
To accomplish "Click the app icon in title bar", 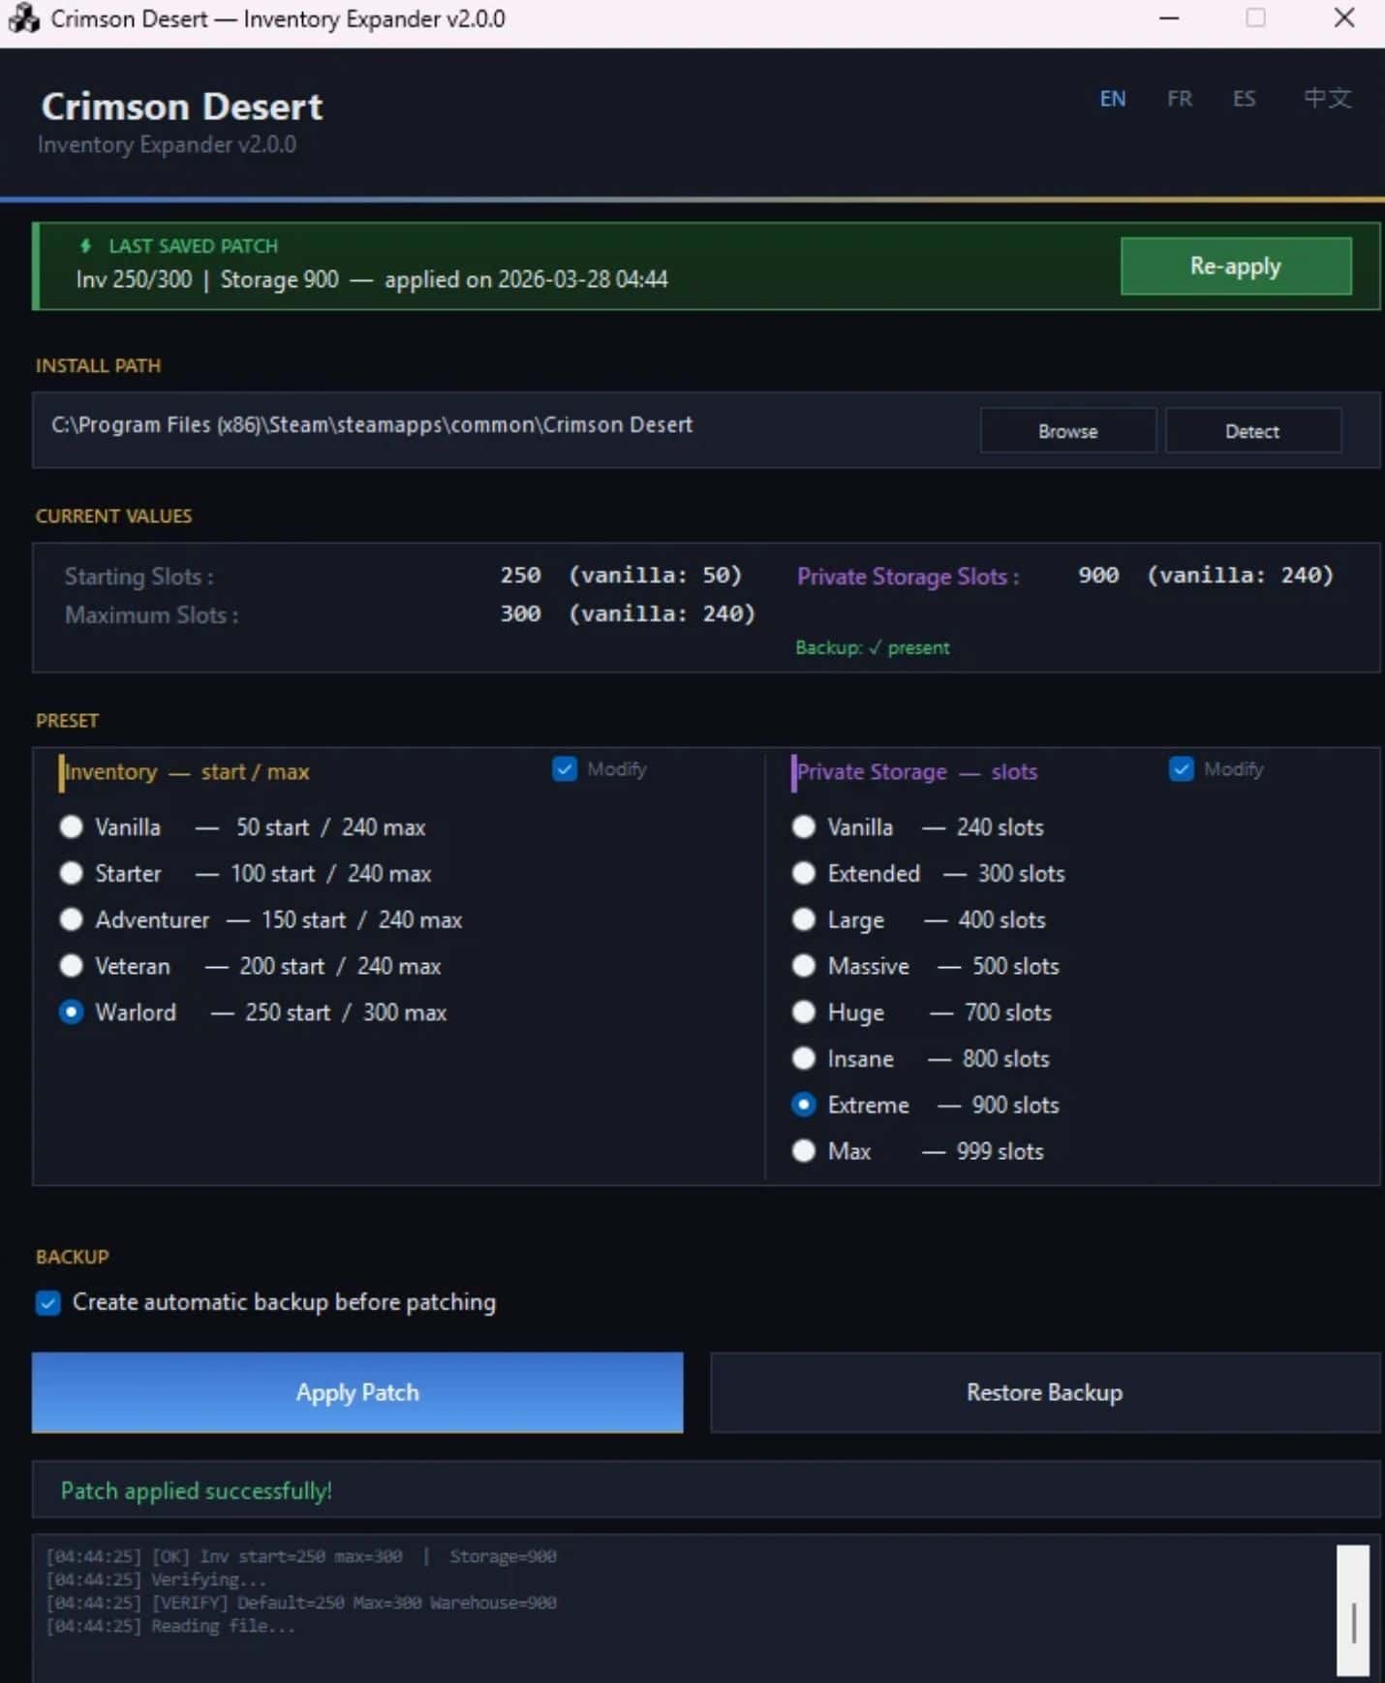I will point(23,18).
